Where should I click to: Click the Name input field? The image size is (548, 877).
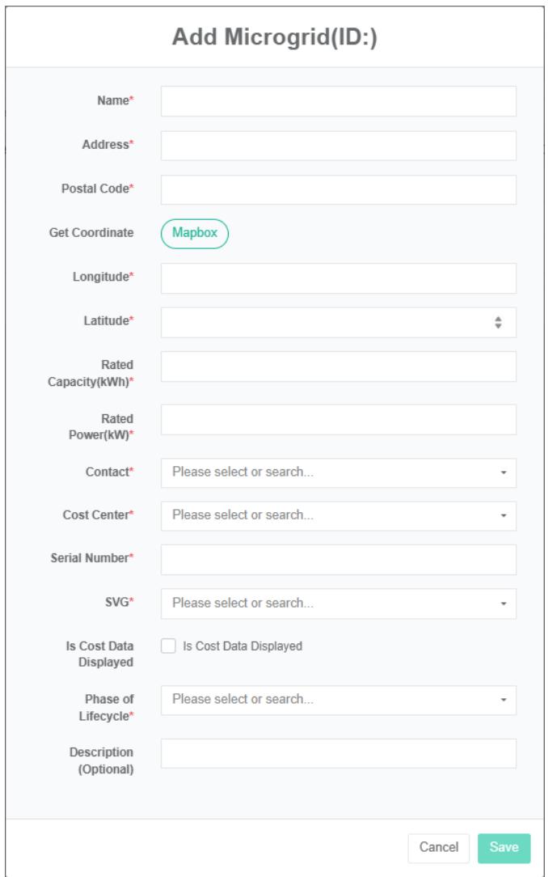[x=338, y=101]
